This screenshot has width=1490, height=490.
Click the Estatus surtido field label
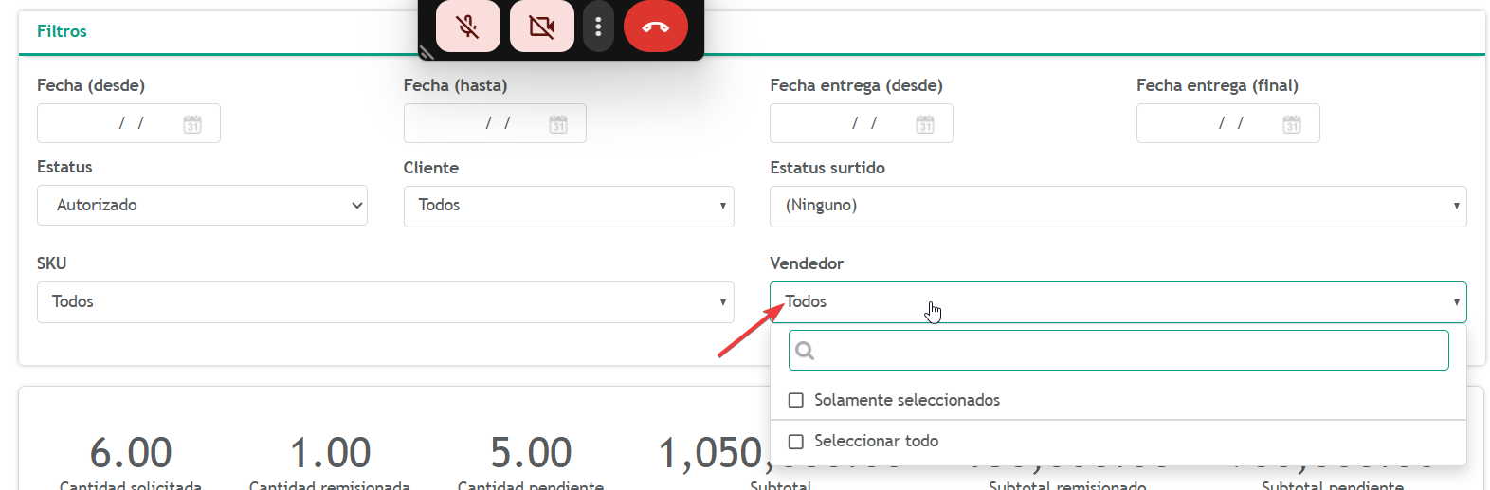click(x=827, y=168)
